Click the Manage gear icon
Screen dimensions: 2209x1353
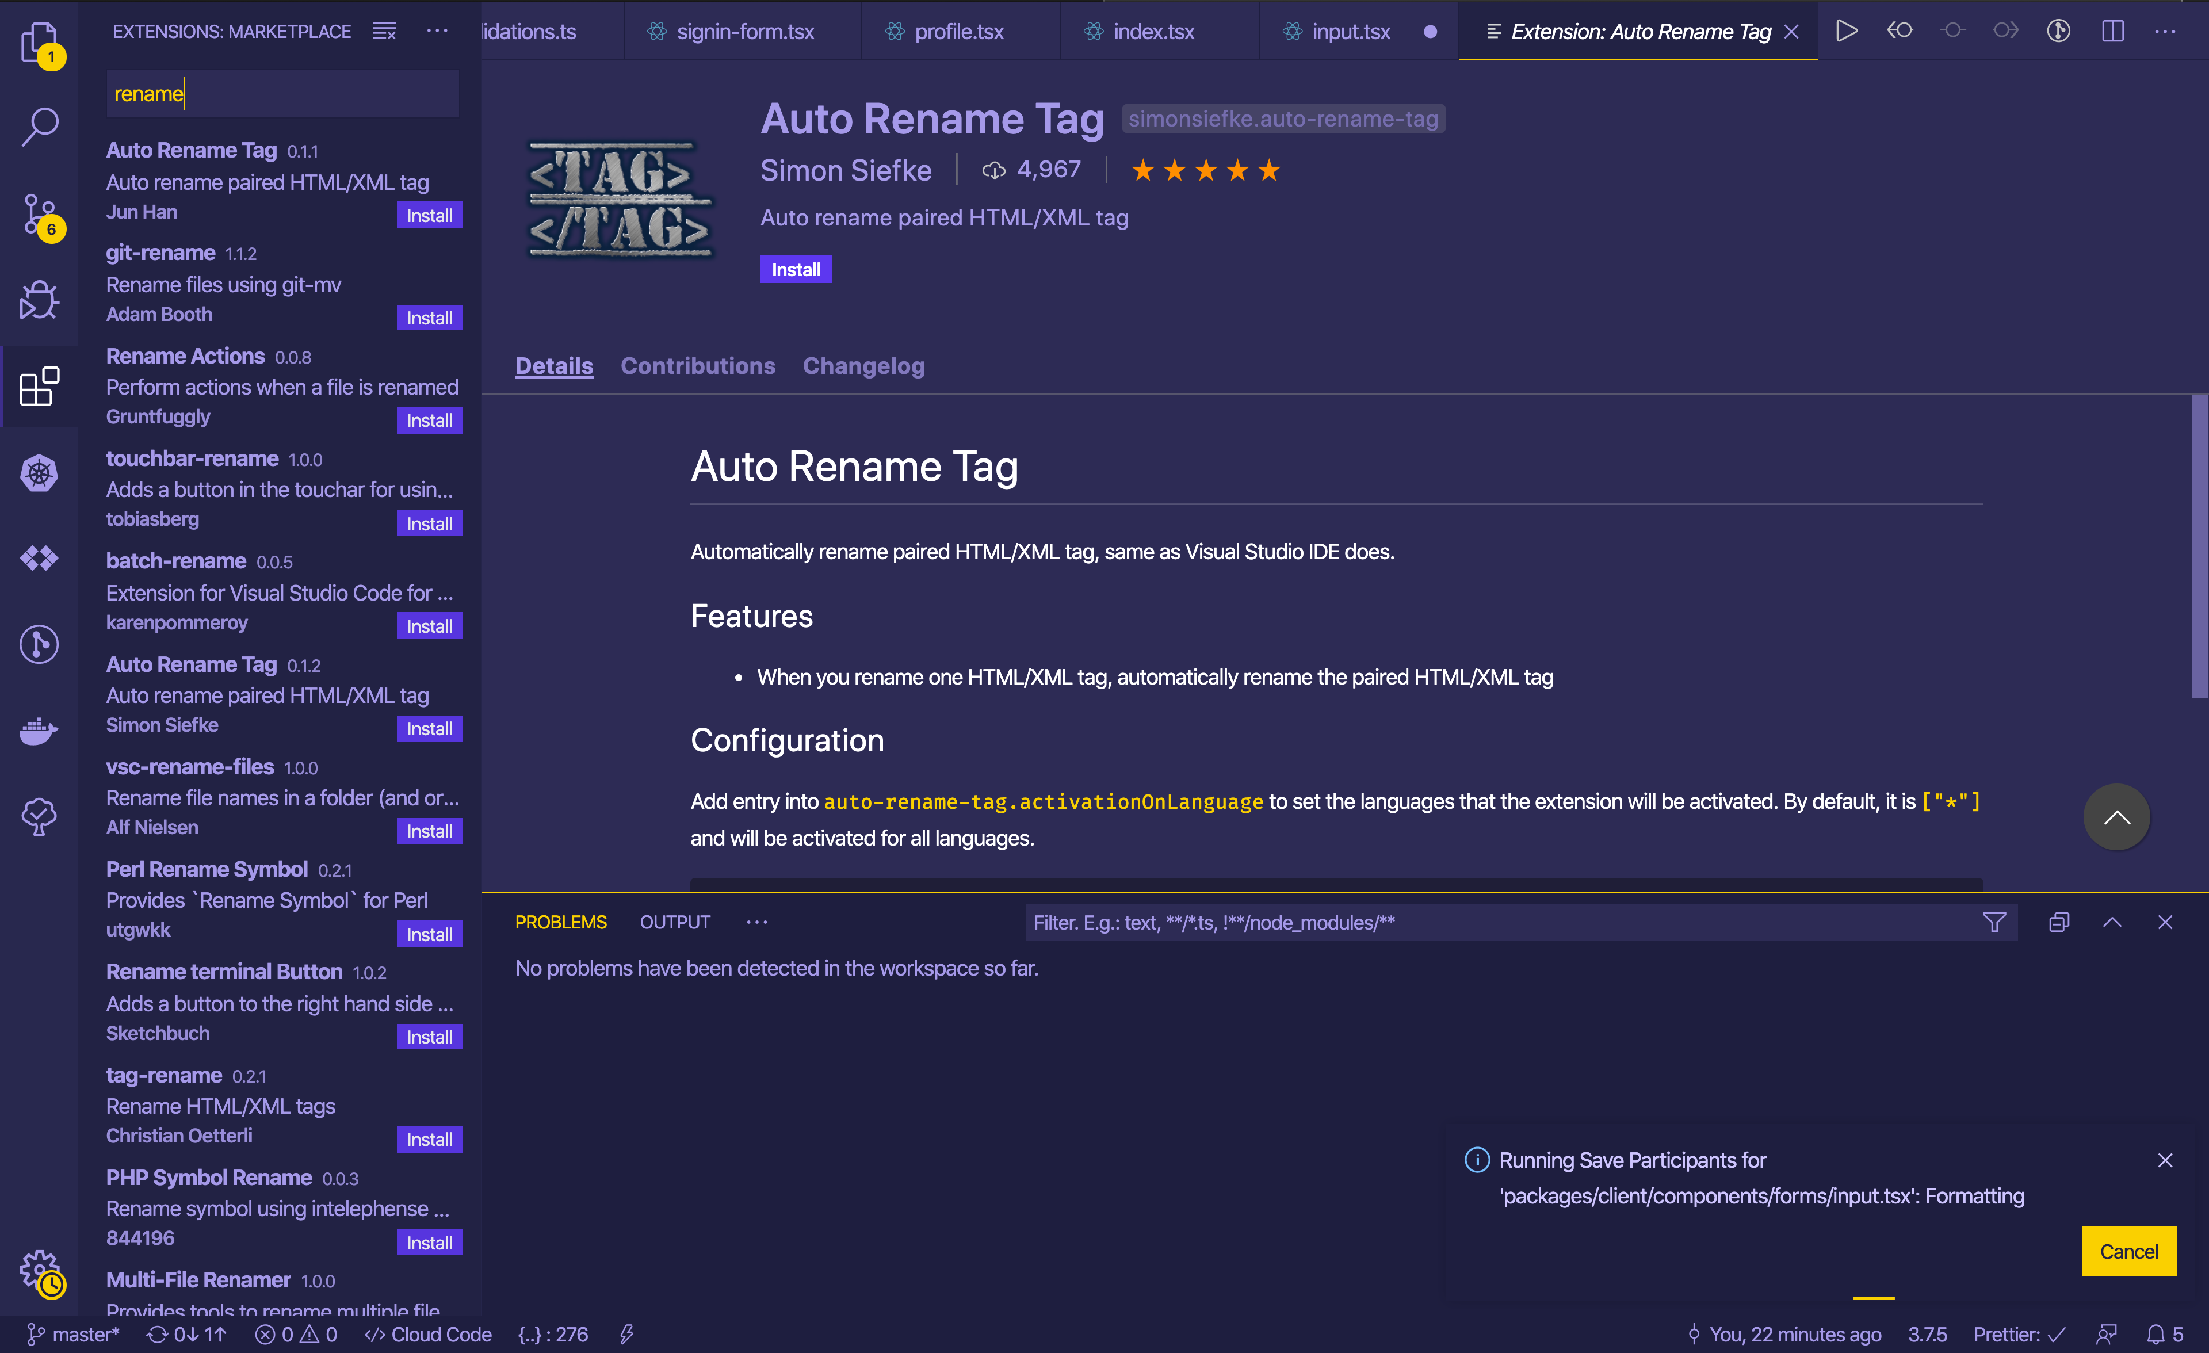tap(40, 1270)
